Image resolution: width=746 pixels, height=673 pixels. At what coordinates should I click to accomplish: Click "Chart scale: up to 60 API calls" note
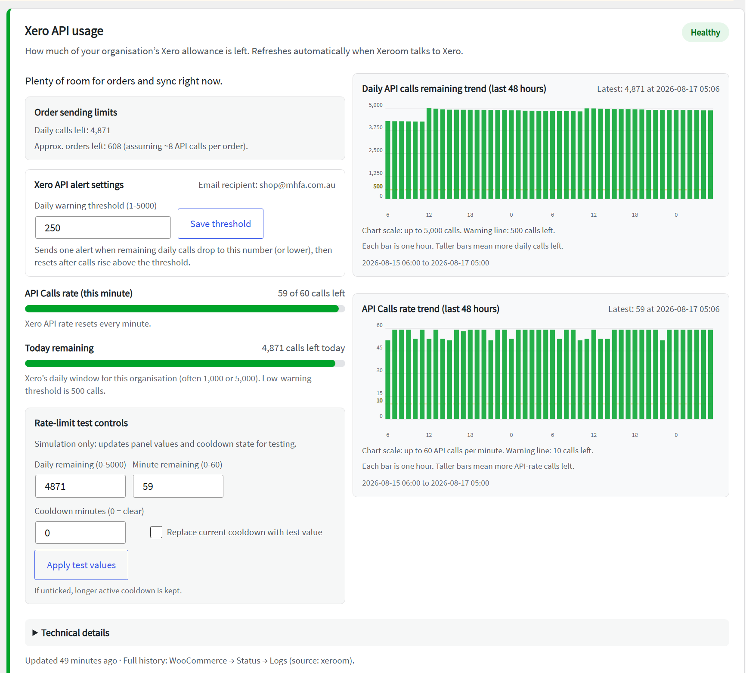click(477, 451)
